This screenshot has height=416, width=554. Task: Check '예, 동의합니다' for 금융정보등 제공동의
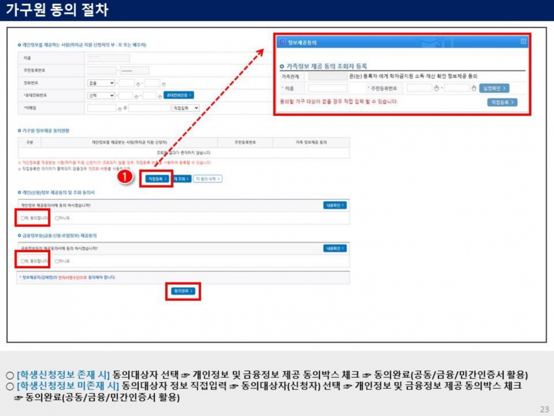[23, 261]
